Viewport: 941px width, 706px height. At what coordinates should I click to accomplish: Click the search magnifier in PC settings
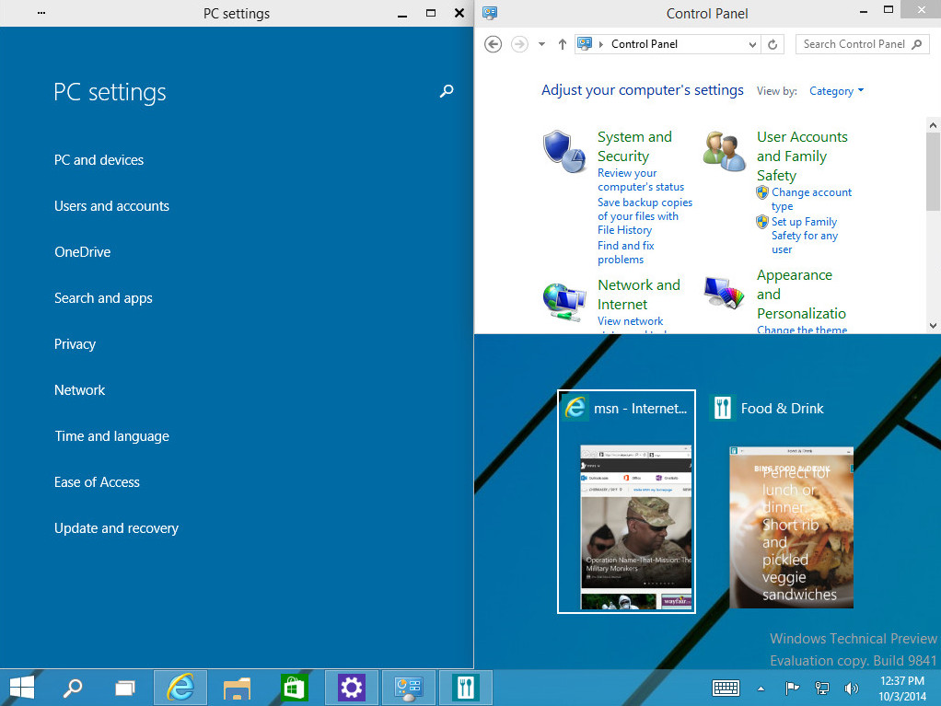(x=447, y=91)
